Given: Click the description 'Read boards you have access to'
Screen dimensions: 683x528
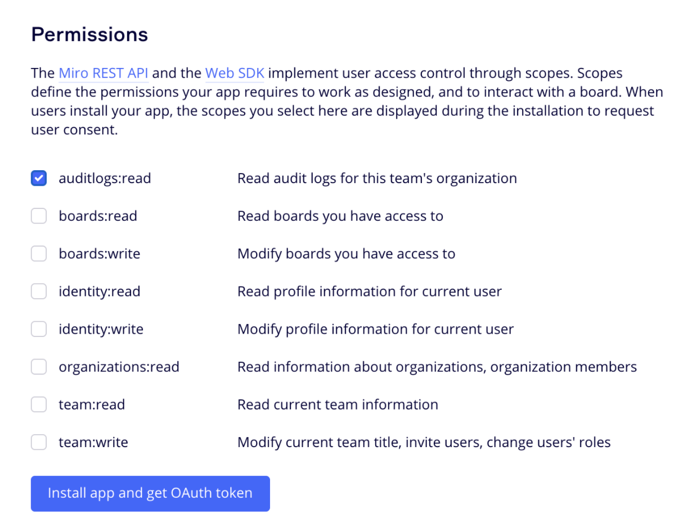Looking at the screenshot, I should (340, 216).
